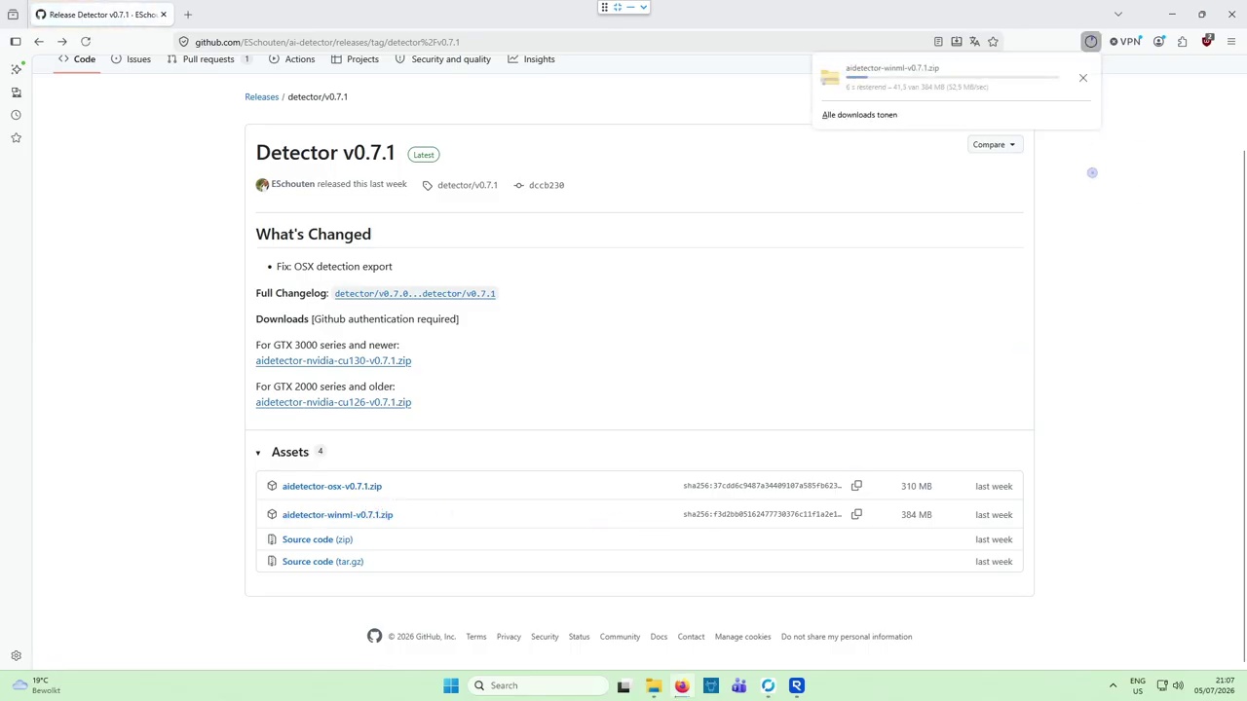Cancel the aidetector-winml download
1247x701 pixels.
click(1082, 78)
